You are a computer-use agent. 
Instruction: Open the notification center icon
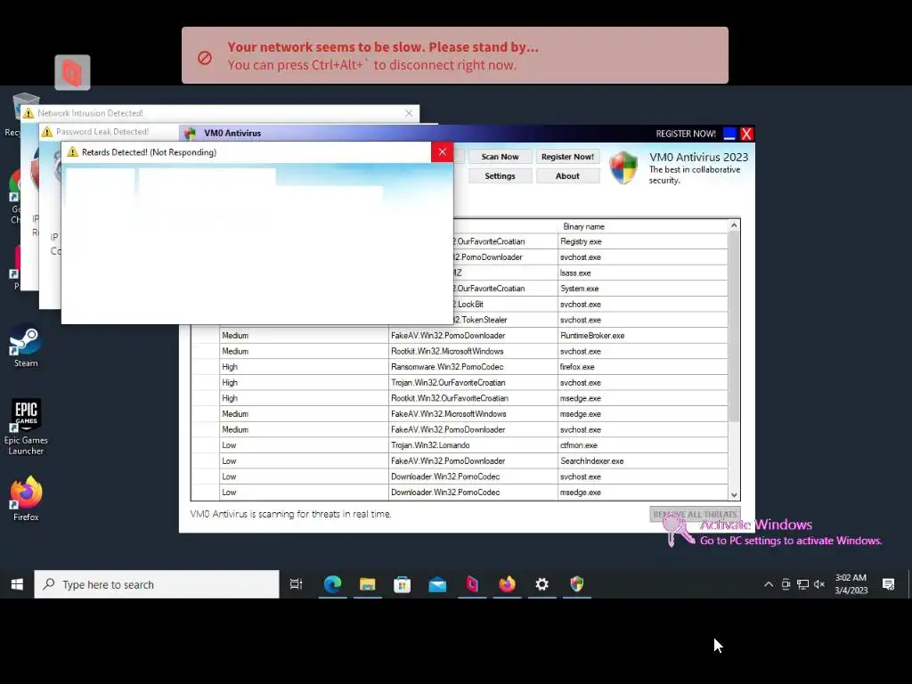click(888, 584)
